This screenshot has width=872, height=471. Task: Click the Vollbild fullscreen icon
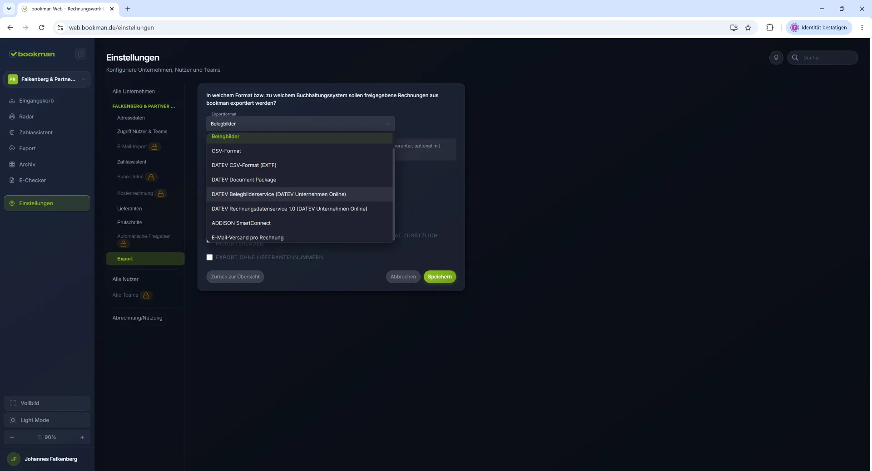[x=13, y=403]
